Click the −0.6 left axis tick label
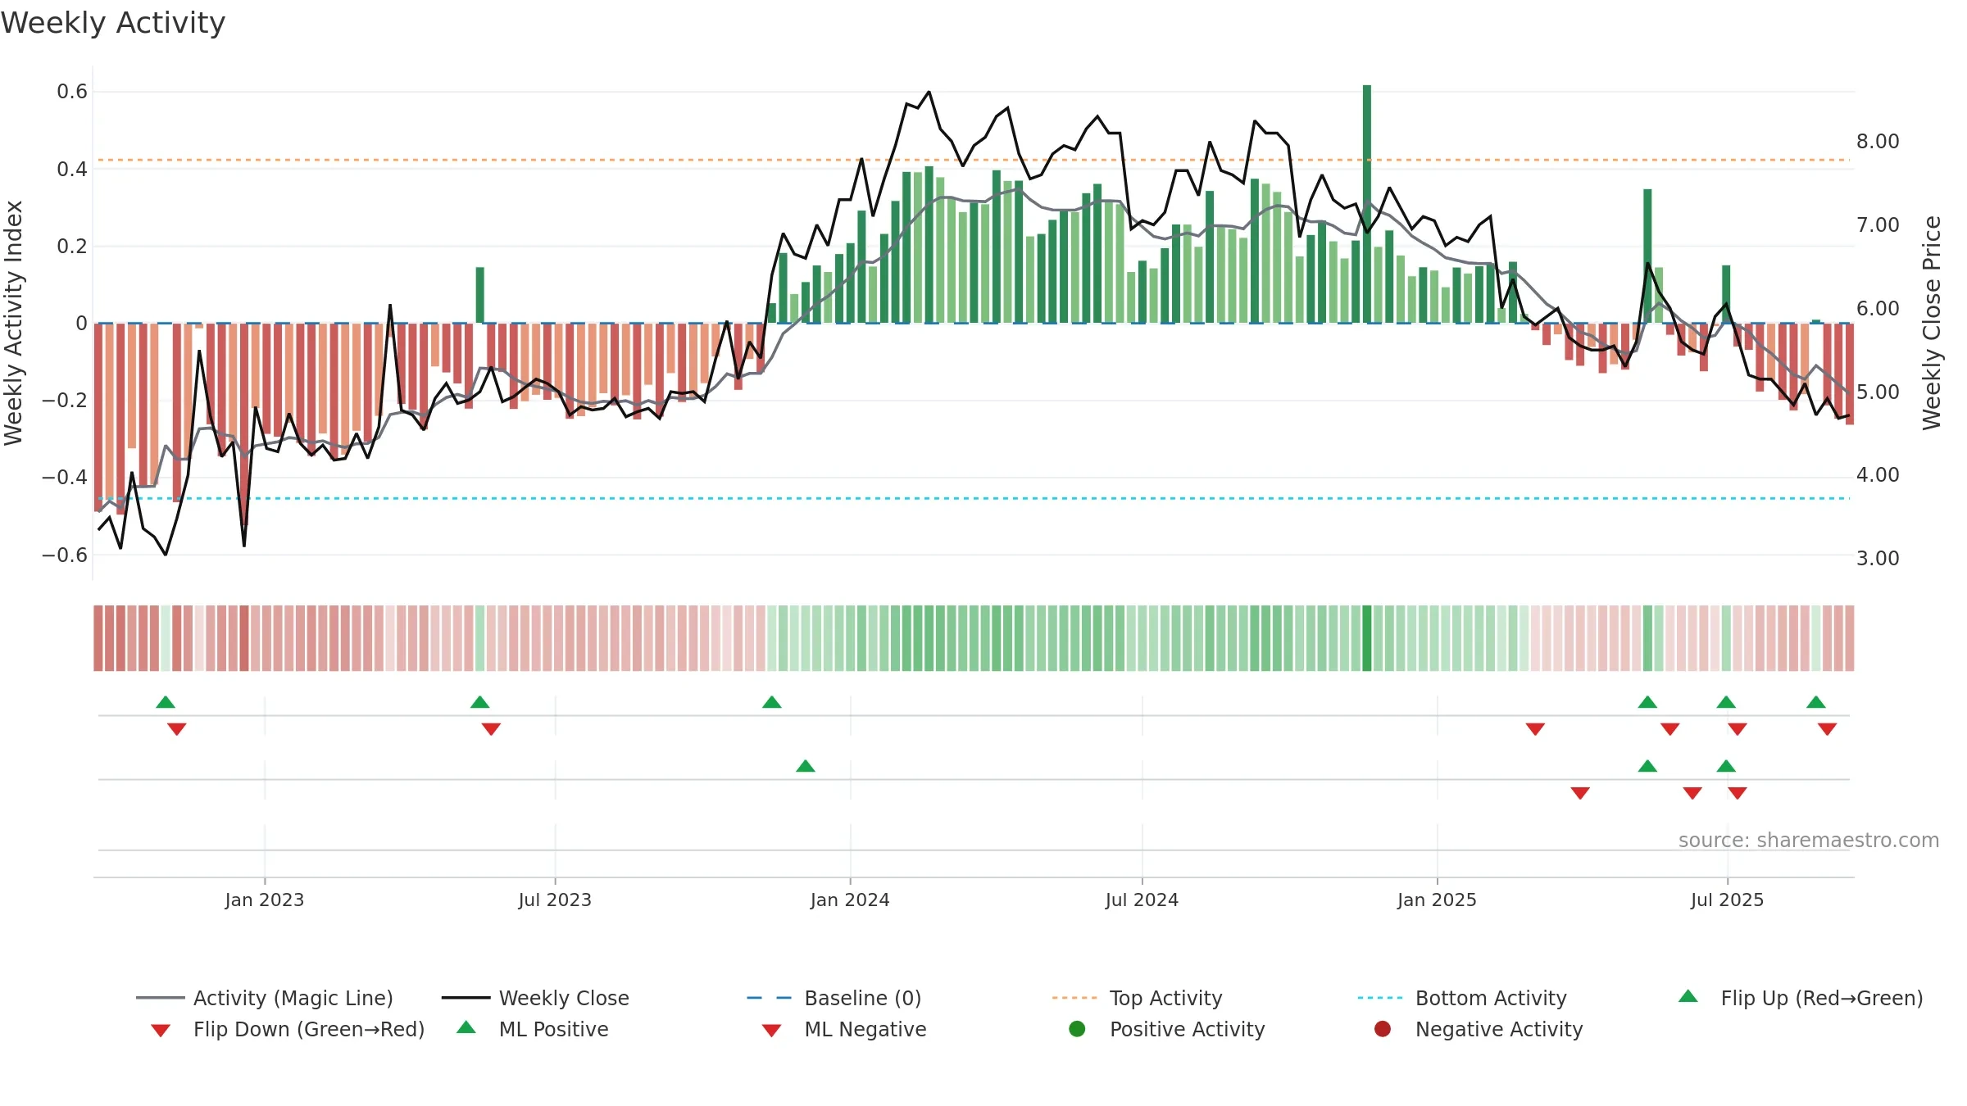 [x=65, y=555]
